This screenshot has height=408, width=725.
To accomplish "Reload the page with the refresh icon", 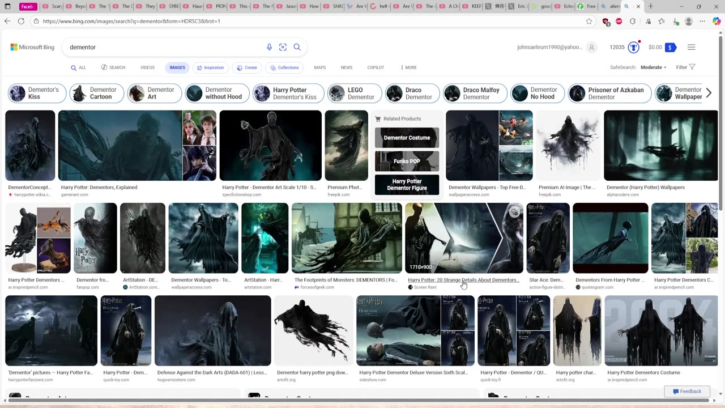I will click(x=21, y=21).
